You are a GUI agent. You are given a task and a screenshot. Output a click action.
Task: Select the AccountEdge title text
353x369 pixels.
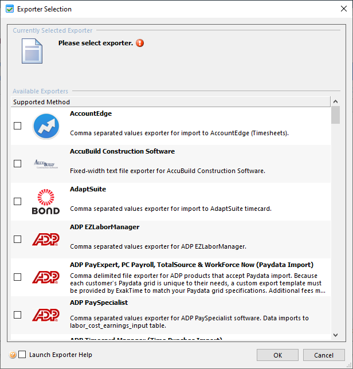click(x=91, y=113)
